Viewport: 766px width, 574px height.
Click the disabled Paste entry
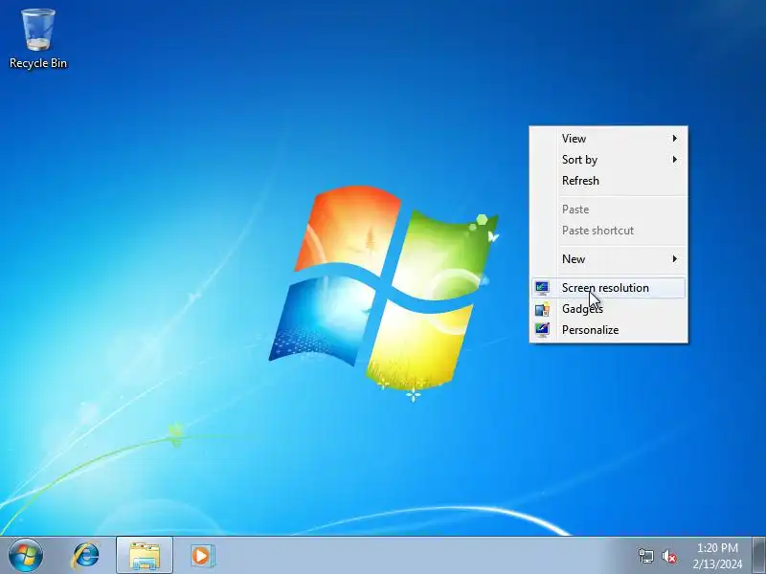click(x=609, y=210)
